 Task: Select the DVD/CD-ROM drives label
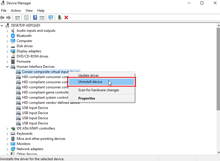coord(32,56)
